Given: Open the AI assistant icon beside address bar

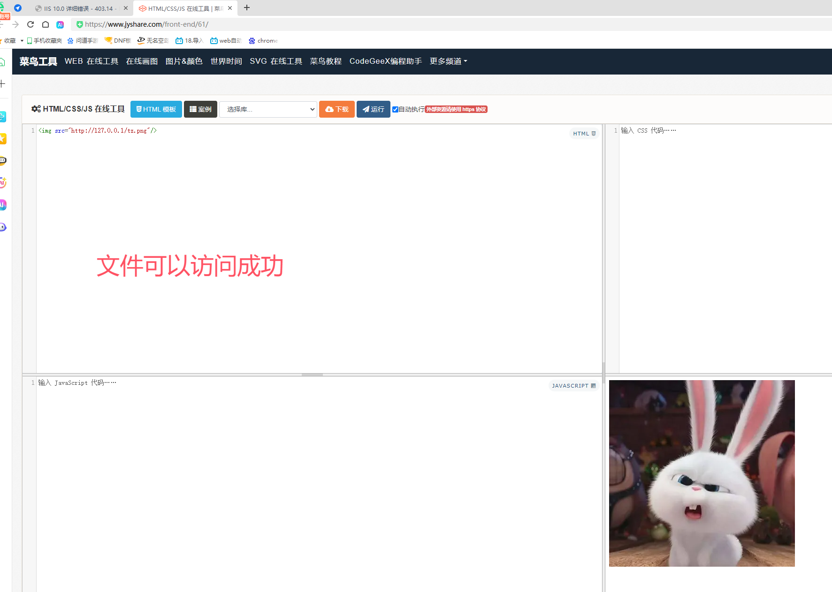Looking at the screenshot, I should (x=60, y=24).
